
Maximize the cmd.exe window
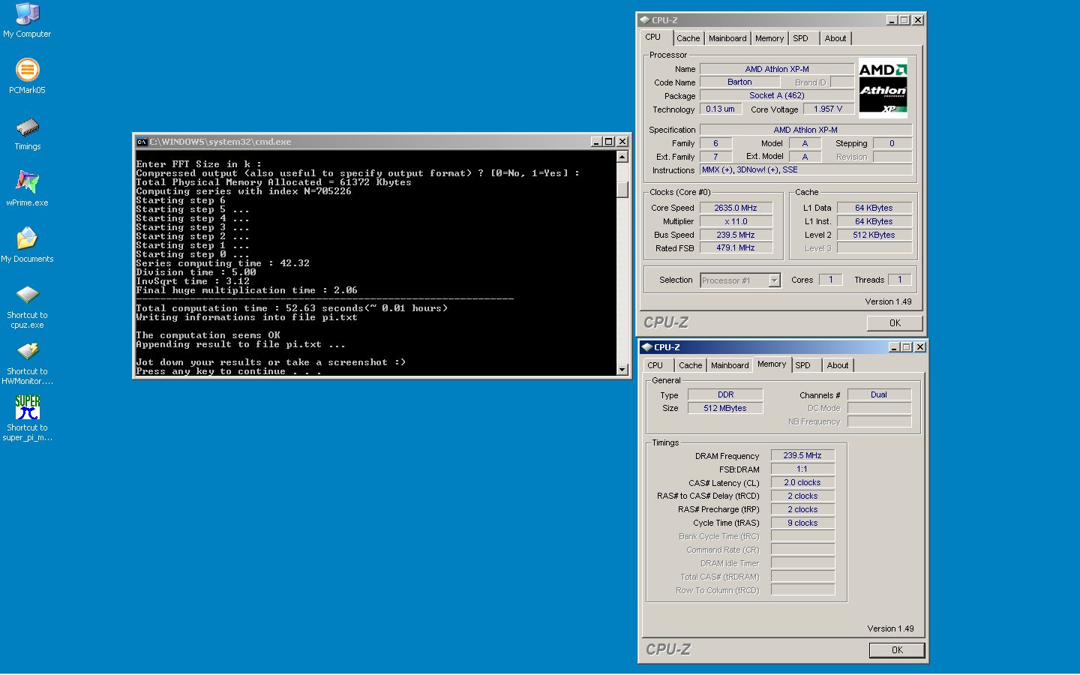[608, 142]
